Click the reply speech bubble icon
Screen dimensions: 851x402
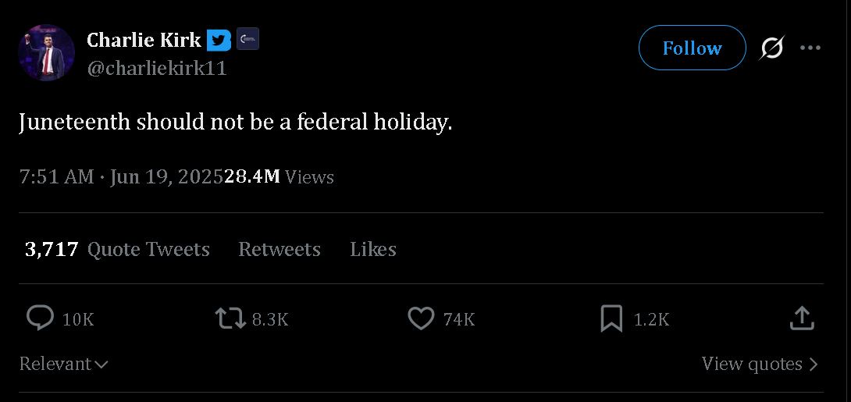(40, 318)
